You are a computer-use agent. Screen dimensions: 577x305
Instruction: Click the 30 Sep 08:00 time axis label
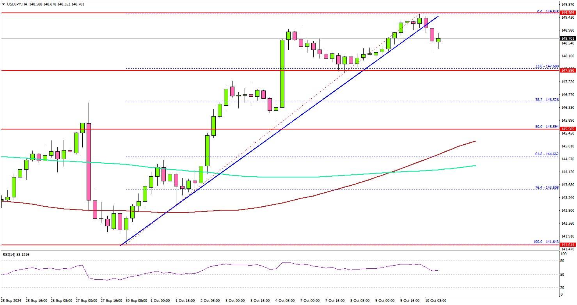[x=136, y=301]
